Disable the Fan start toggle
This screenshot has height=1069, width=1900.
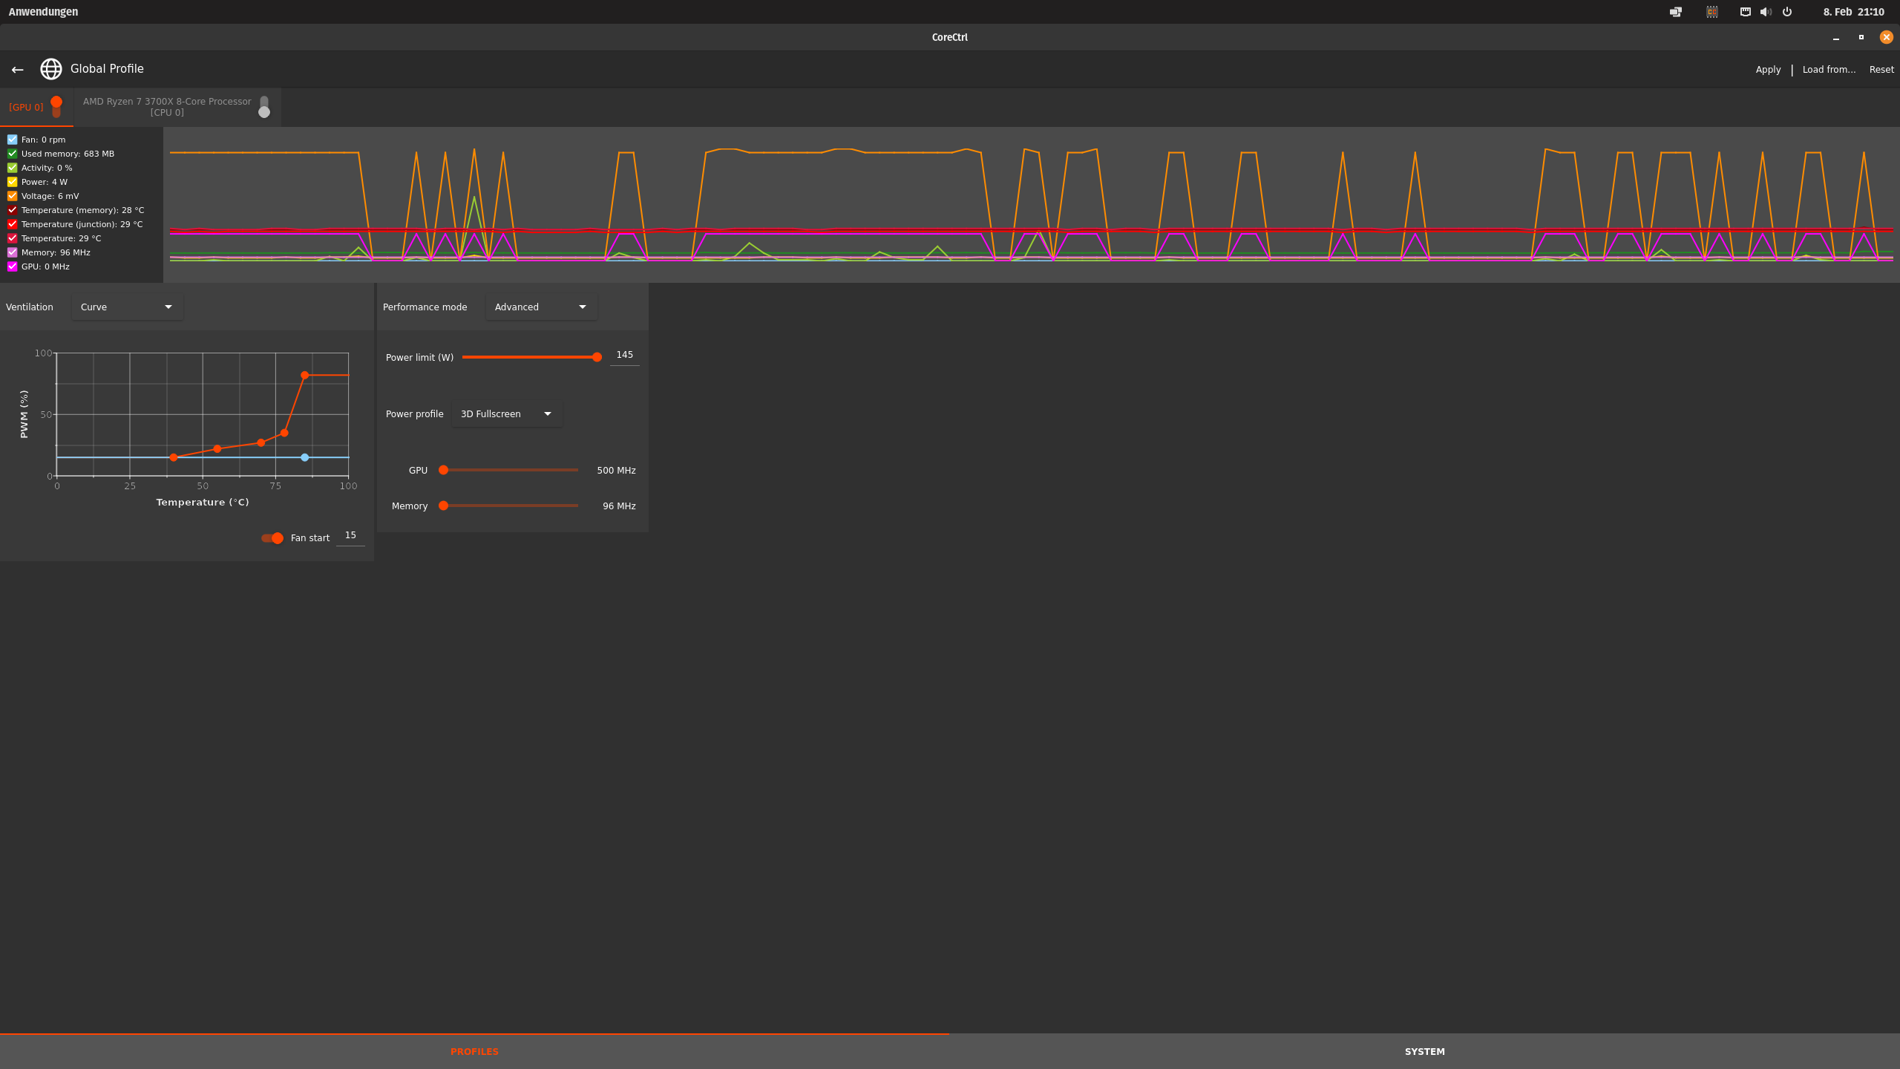272,538
